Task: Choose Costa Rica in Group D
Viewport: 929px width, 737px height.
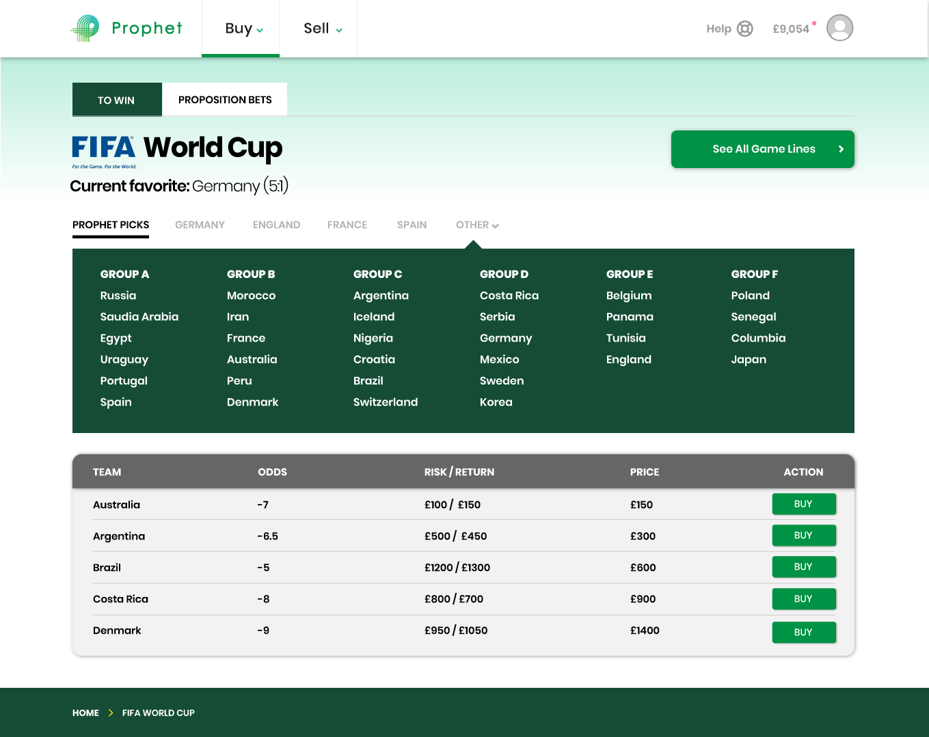Action: pyautogui.click(x=509, y=295)
